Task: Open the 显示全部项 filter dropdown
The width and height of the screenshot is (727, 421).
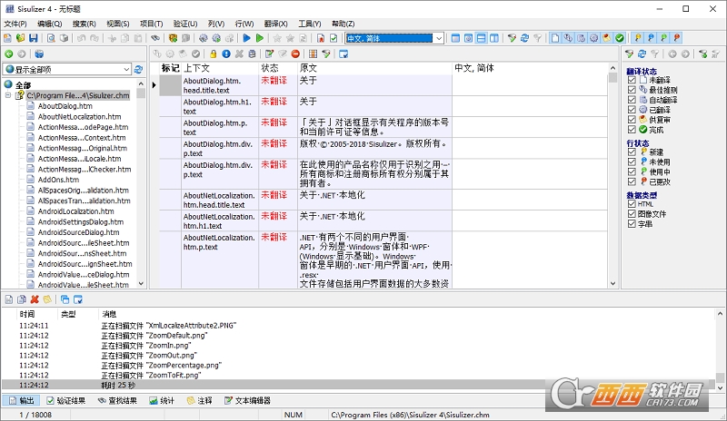Action: [126, 70]
